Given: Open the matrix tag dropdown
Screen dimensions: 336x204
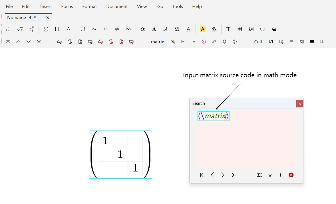Looking at the screenshot, I should 157,42.
